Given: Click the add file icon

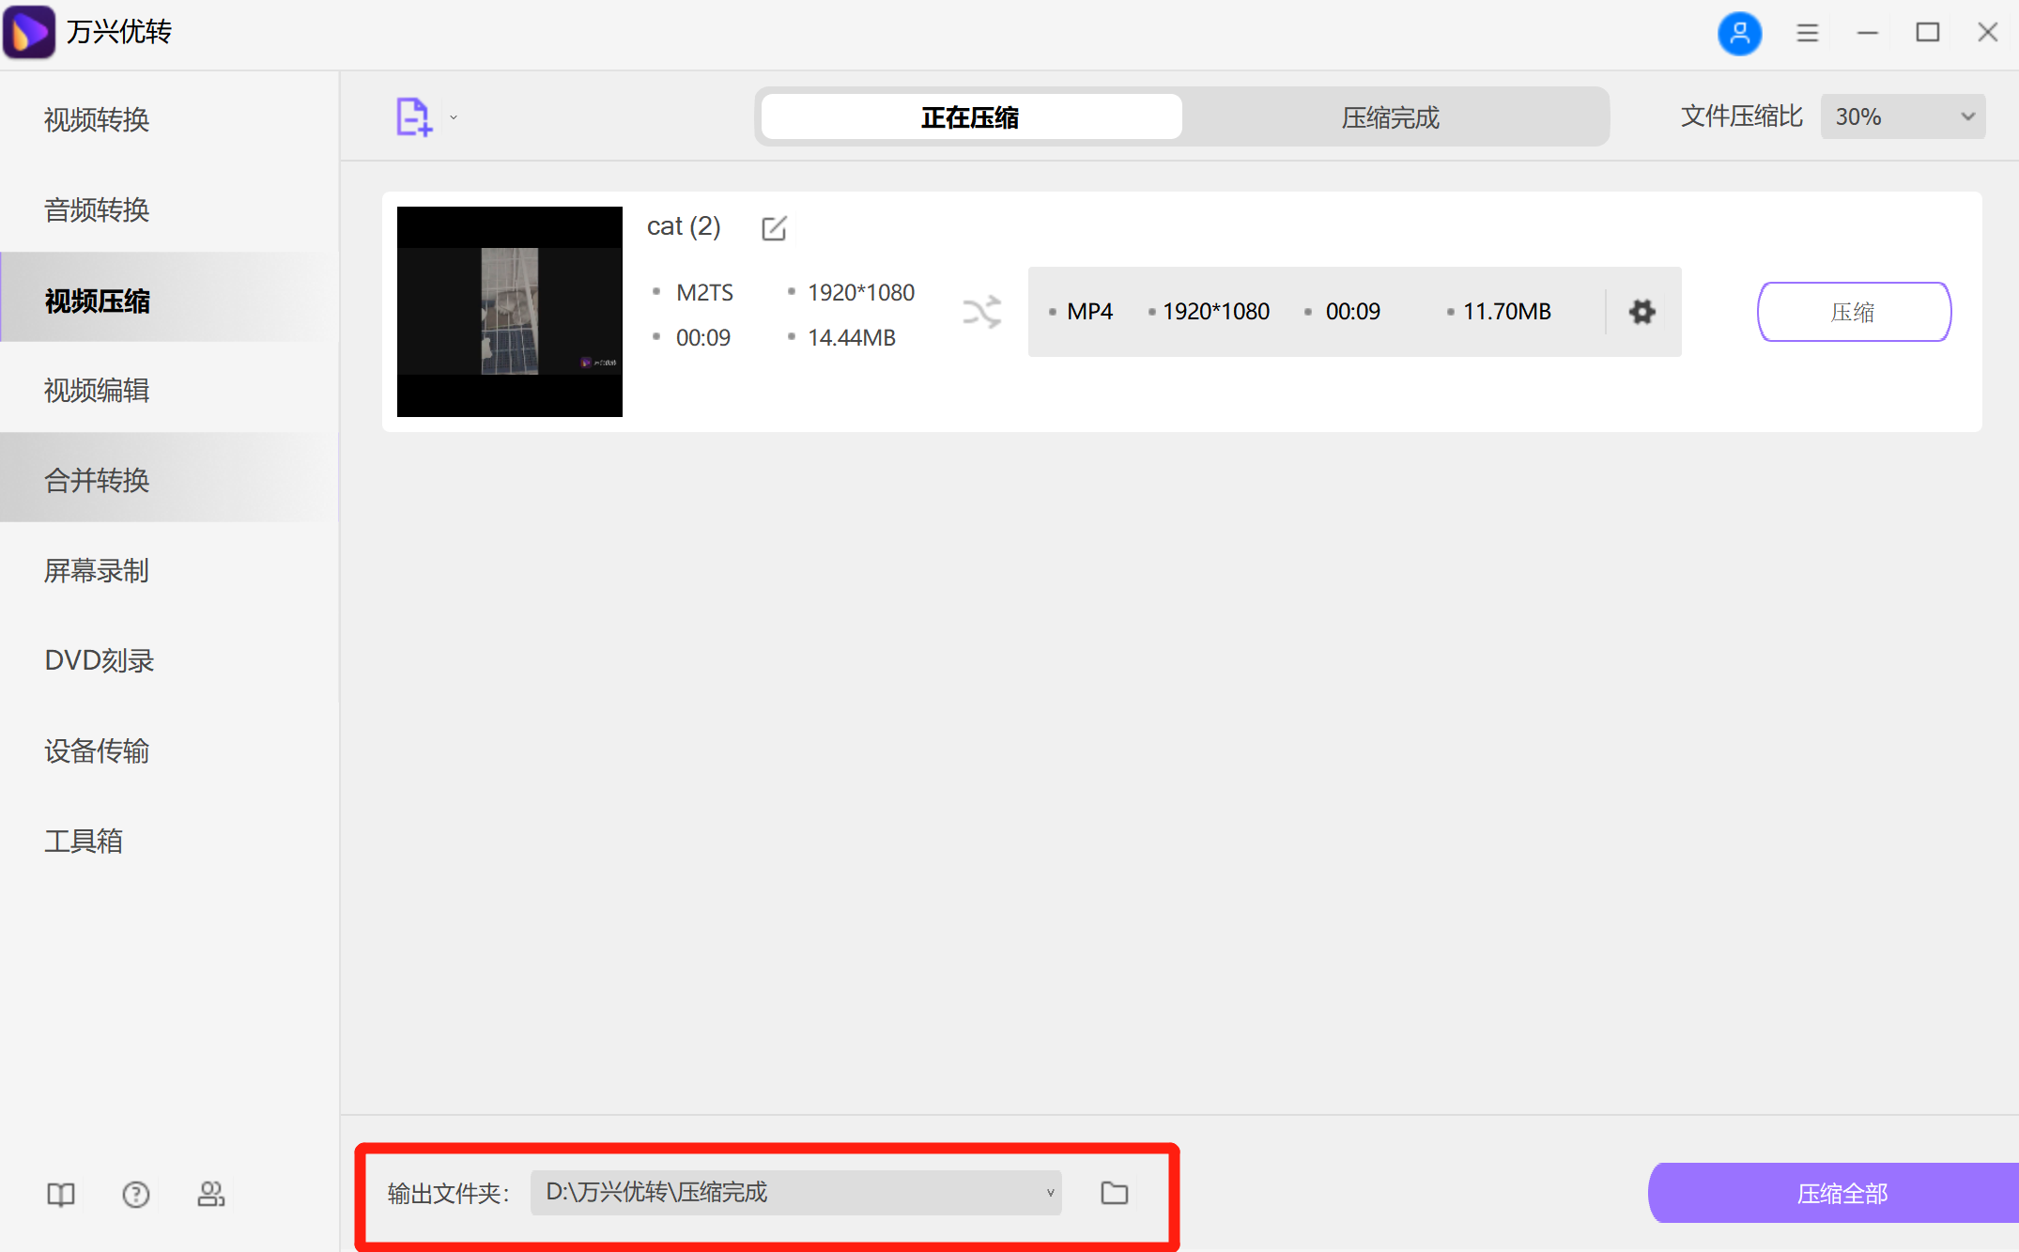Looking at the screenshot, I should 412,117.
